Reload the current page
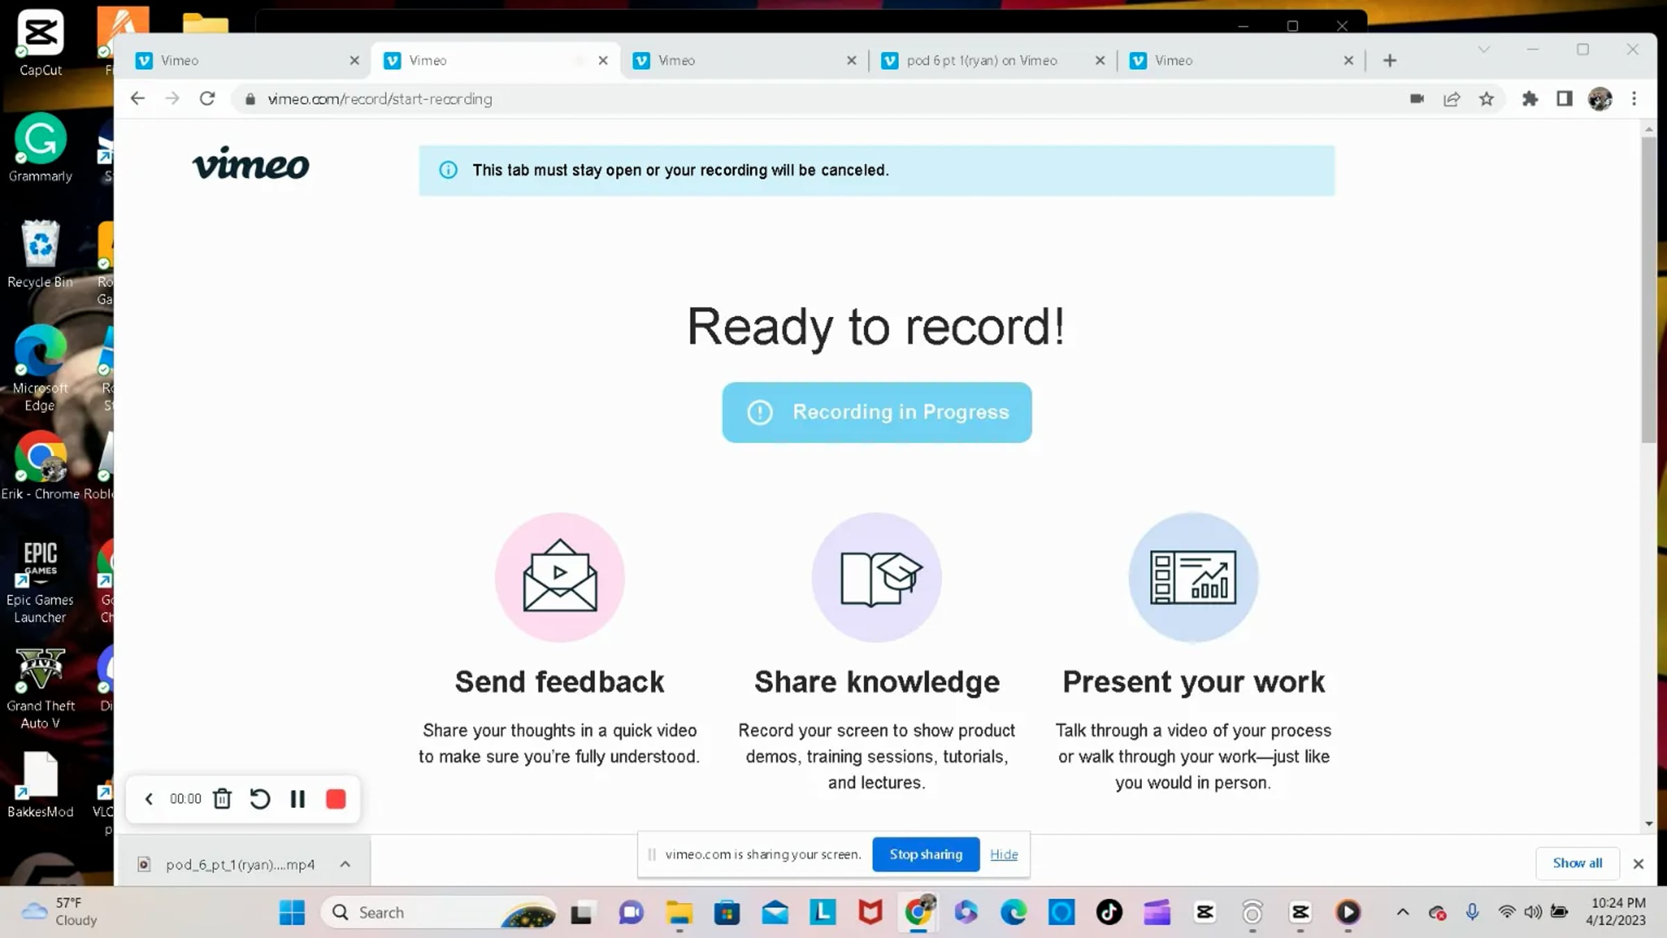1667x938 pixels. point(207,99)
